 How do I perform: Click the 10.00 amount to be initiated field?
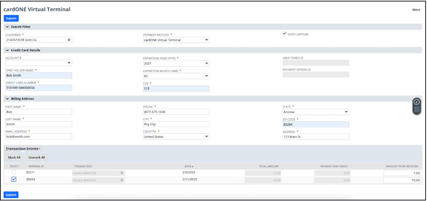pyautogui.click(x=402, y=180)
